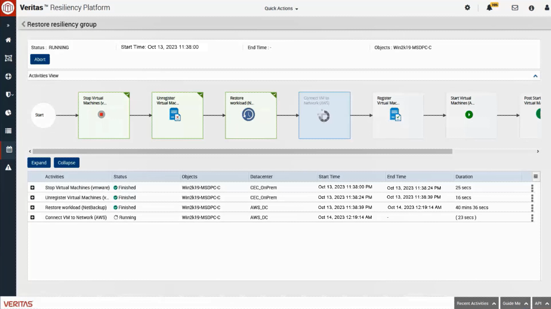
Task: Click the Activities column header
Action: 55,176
